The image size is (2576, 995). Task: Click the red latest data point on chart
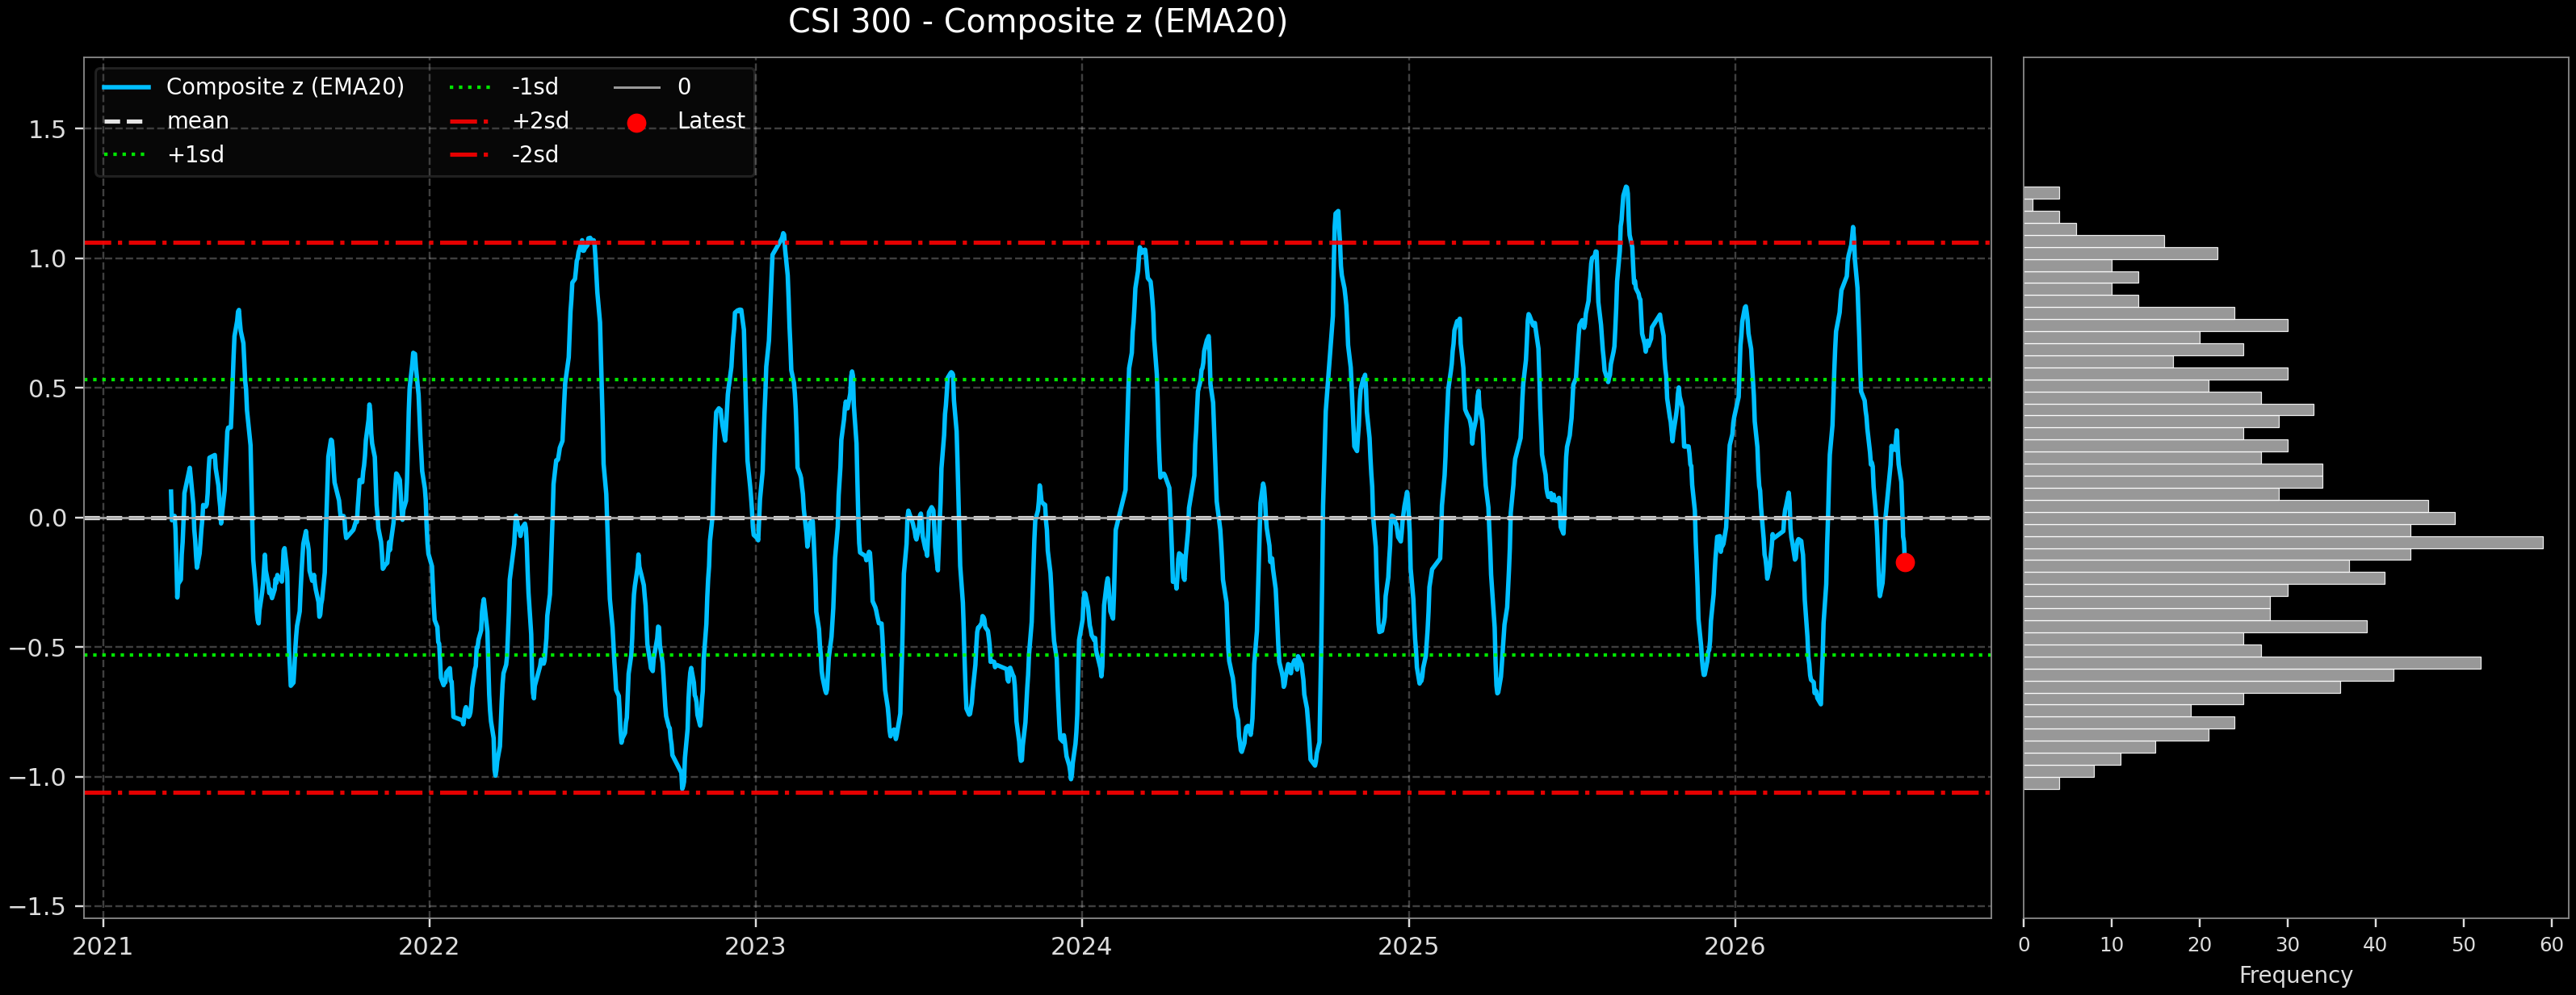click(1905, 562)
